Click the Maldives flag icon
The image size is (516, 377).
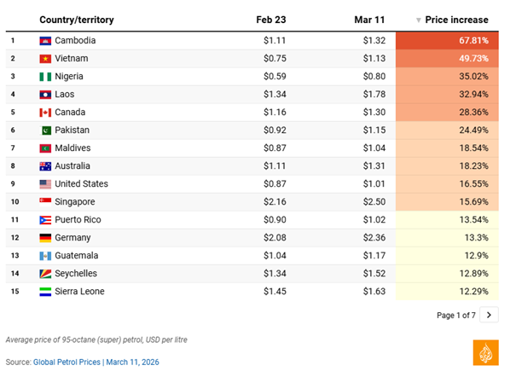click(45, 148)
